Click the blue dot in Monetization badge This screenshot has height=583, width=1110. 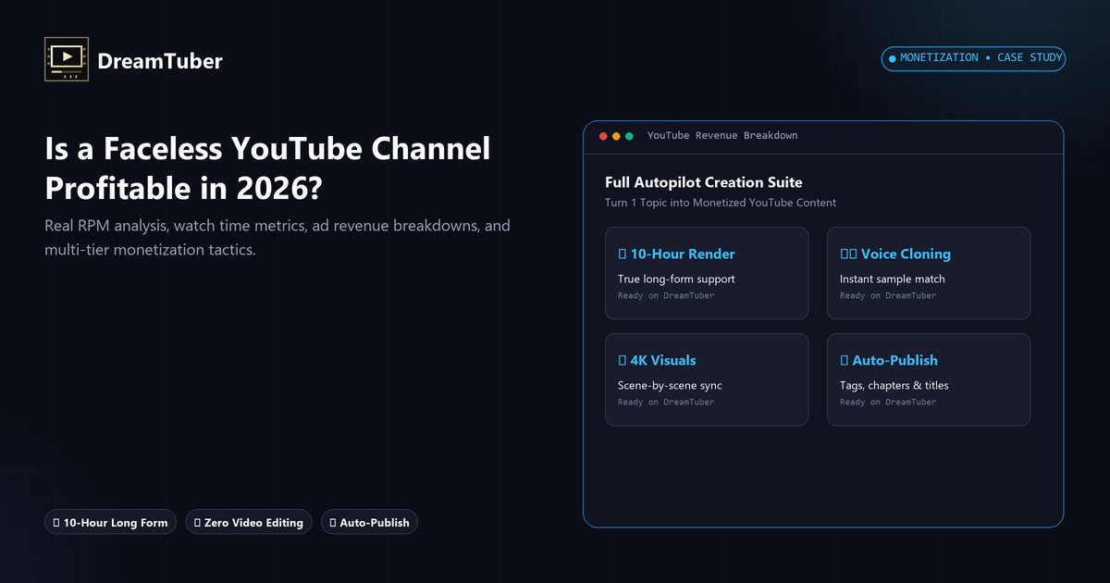892,58
